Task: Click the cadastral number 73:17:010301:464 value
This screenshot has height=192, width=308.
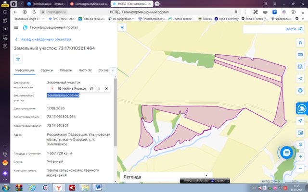Action: coord(61,117)
